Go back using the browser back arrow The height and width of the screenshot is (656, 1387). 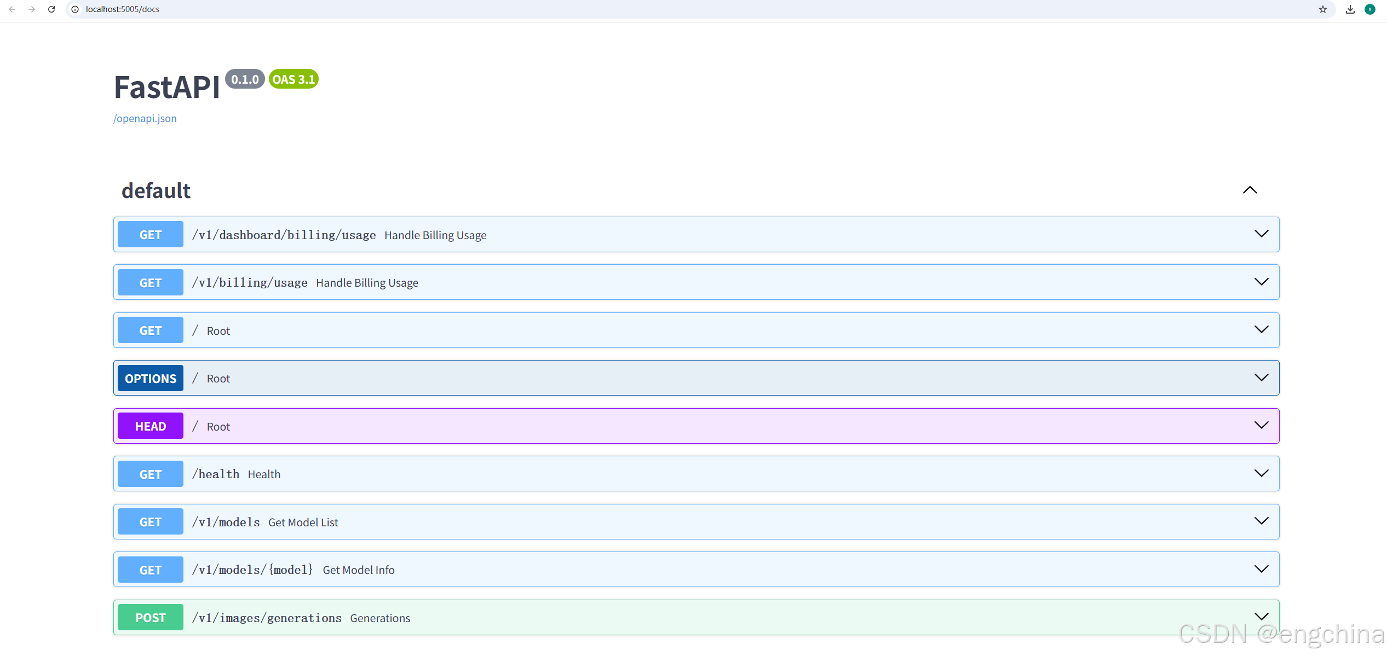[x=12, y=9]
